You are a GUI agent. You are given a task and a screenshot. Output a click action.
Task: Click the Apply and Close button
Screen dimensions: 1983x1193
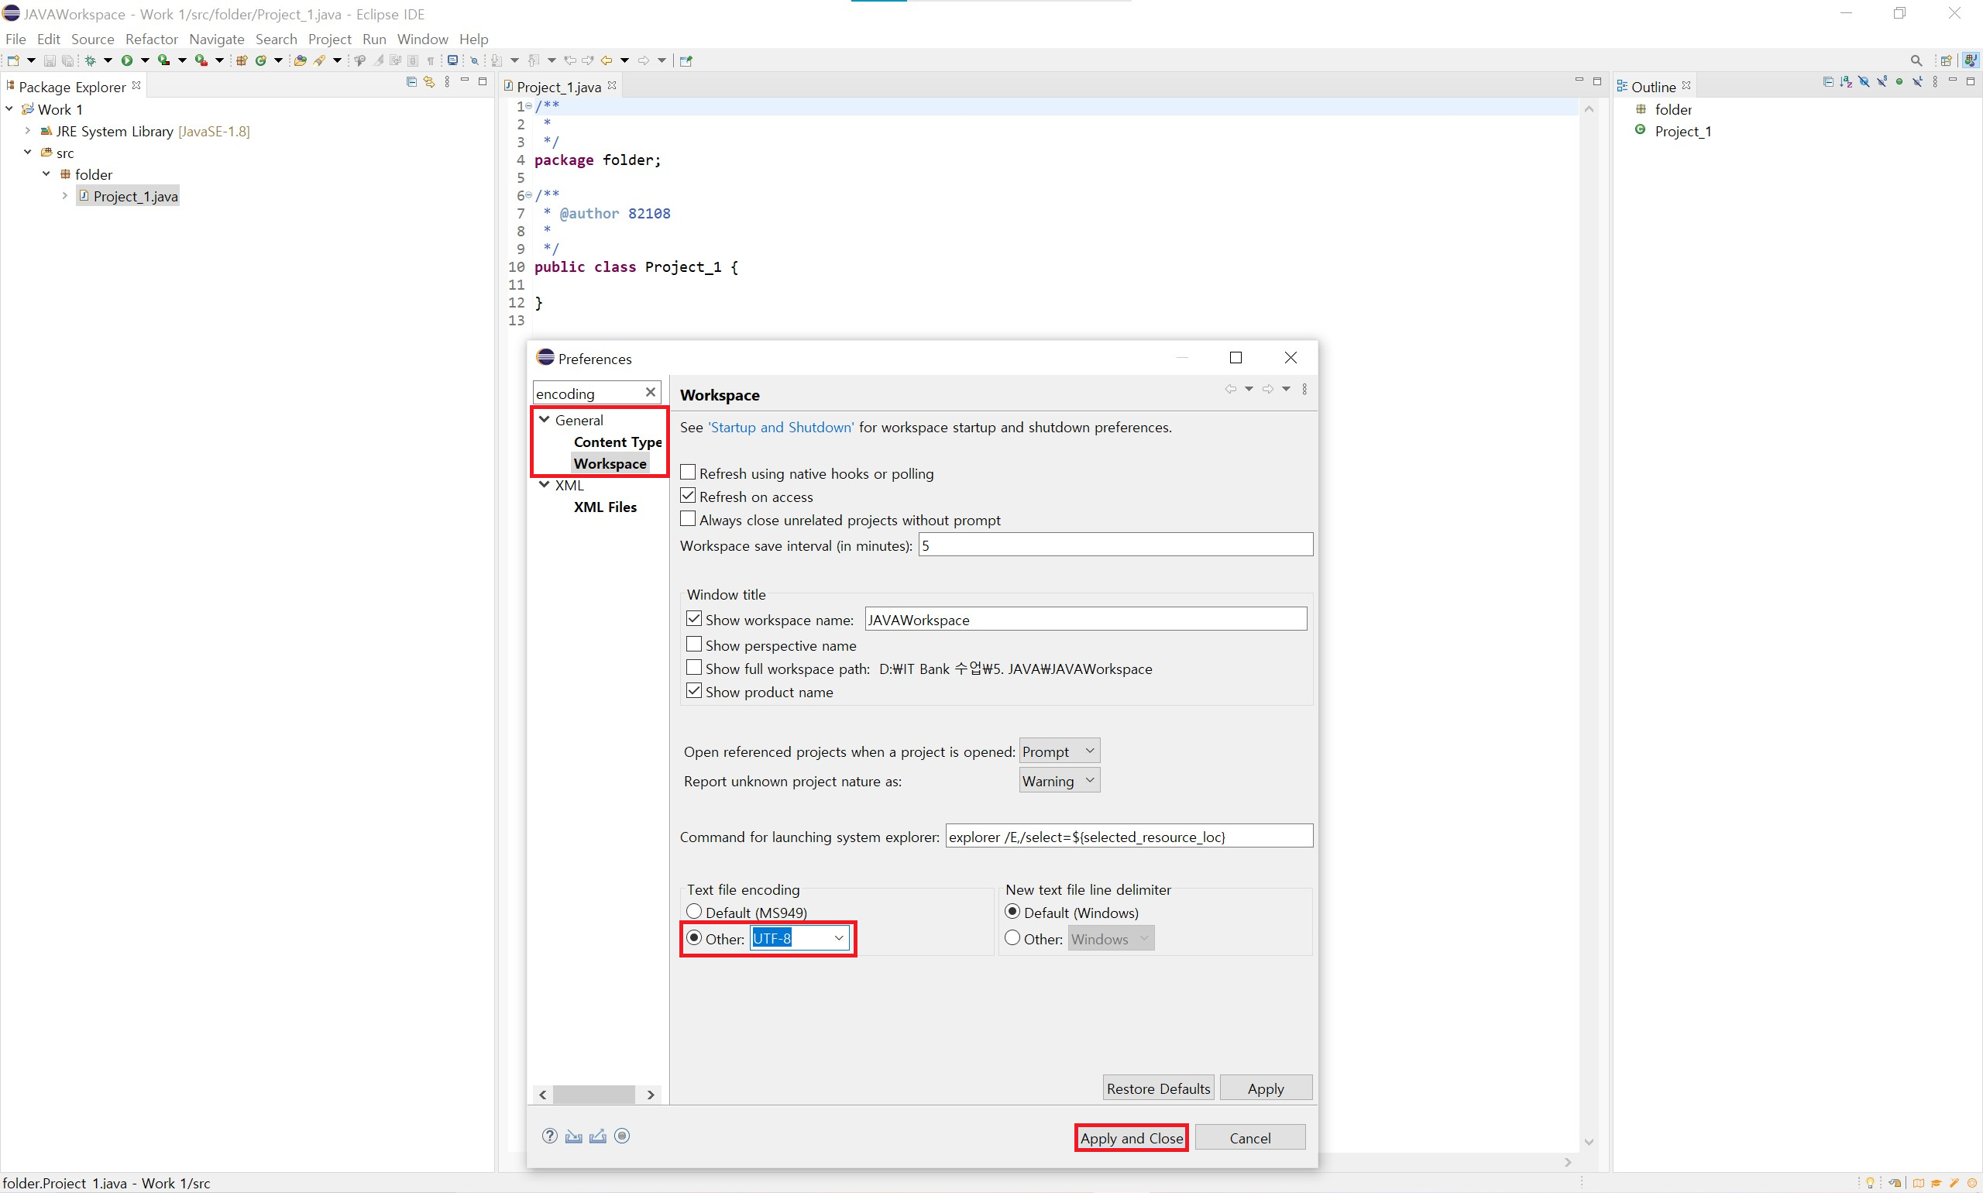pos(1131,1137)
